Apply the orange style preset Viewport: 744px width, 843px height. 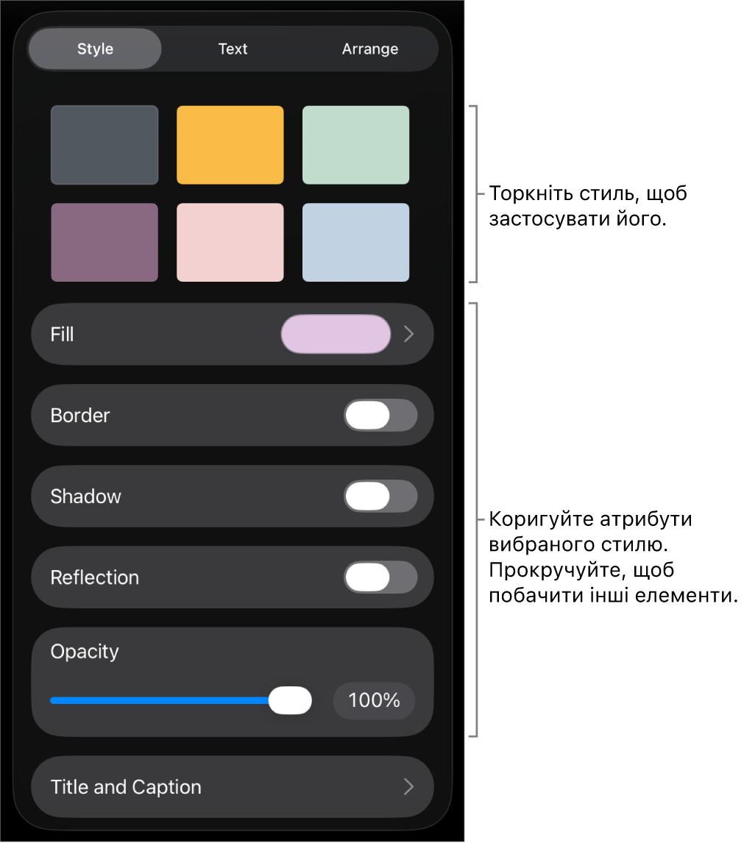click(230, 145)
